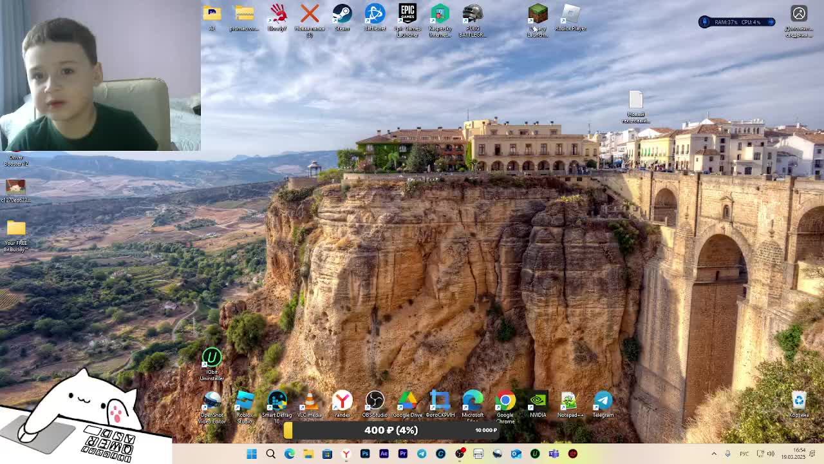Open the Windows Start menu
The width and height of the screenshot is (824, 464).
pos(252,454)
